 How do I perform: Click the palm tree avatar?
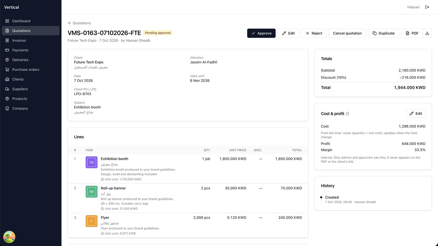[x=9, y=237]
